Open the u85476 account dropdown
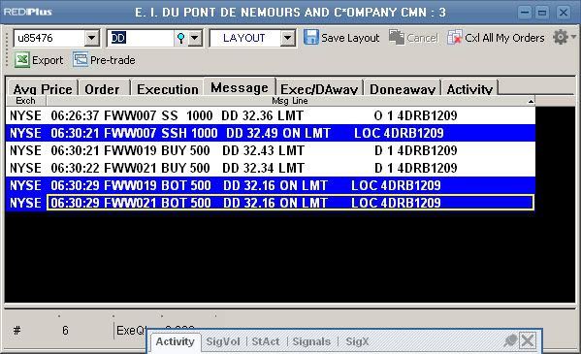This screenshot has height=354, width=581. click(91, 38)
